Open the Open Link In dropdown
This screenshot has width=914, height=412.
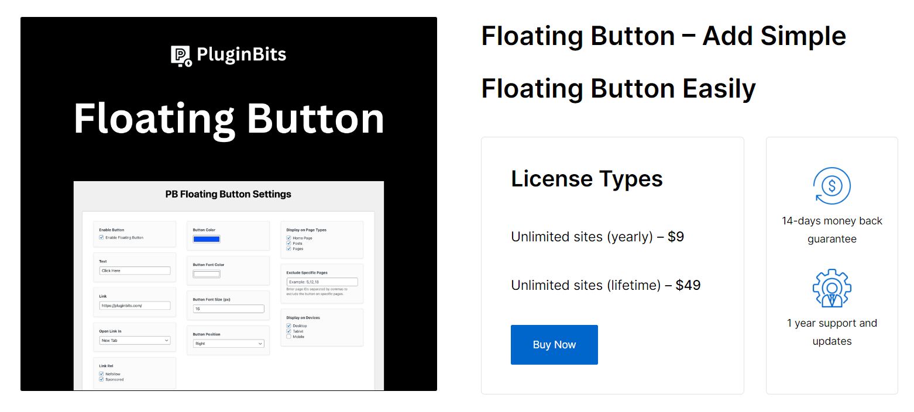[135, 341]
